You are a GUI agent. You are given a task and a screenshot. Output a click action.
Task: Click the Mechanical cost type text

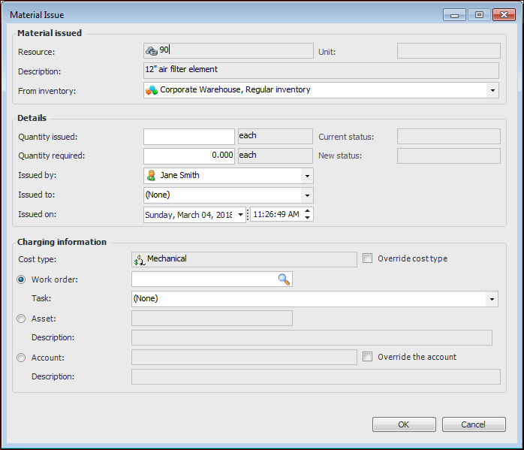point(167,258)
